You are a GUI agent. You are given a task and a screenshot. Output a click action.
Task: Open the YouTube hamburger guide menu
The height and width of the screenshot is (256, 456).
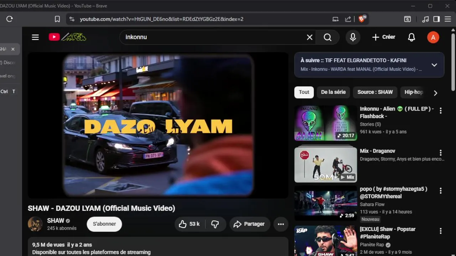pyautogui.click(x=35, y=37)
